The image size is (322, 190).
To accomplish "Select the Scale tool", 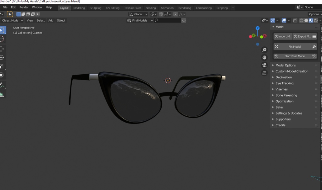I will point(3,66).
